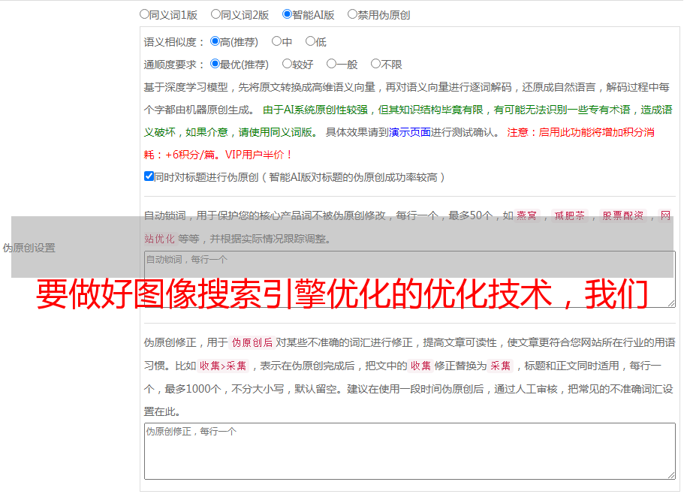Set 通顺度要求 to 较好

[x=287, y=64]
